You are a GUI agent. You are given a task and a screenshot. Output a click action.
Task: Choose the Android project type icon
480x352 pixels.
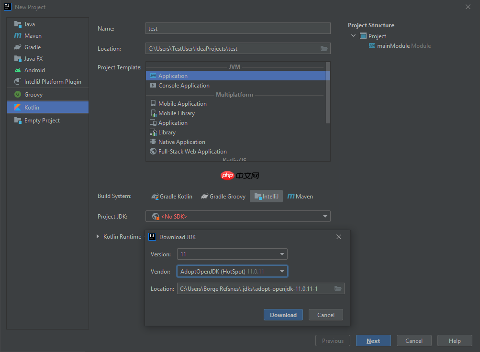click(x=18, y=70)
